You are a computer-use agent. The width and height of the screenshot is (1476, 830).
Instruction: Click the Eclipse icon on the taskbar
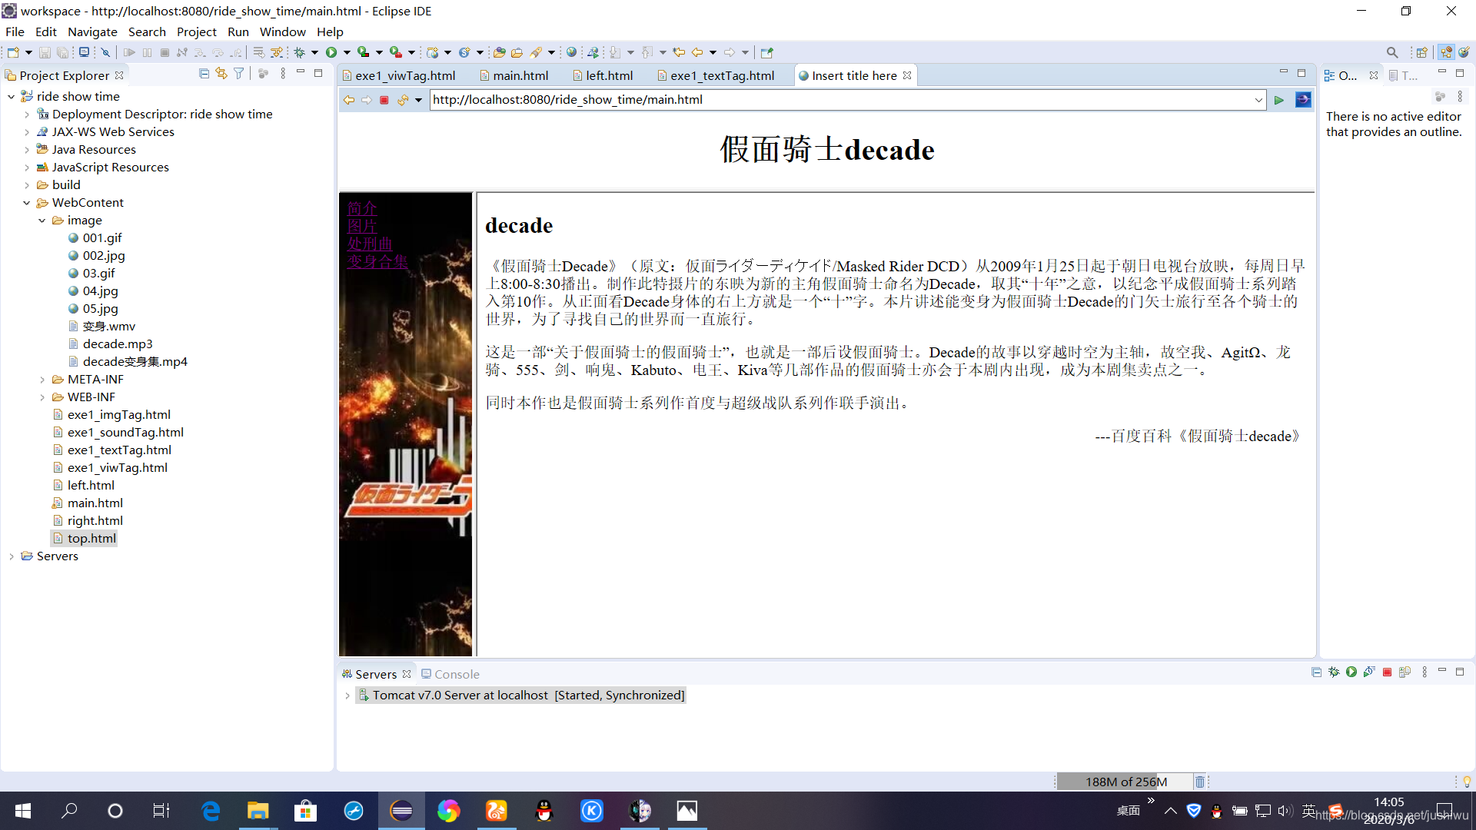point(401,811)
